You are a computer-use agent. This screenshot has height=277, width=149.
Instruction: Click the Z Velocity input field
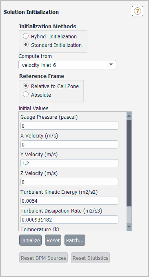click(x=69, y=182)
